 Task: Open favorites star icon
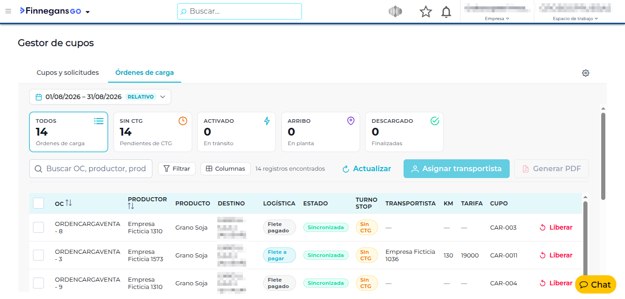426,12
